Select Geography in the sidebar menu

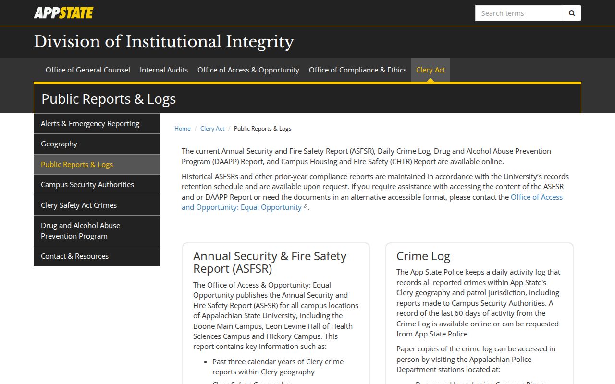[97, 144]
